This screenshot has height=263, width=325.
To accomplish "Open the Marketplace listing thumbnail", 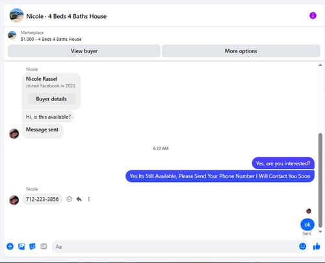I will click(x=12, y=35).
